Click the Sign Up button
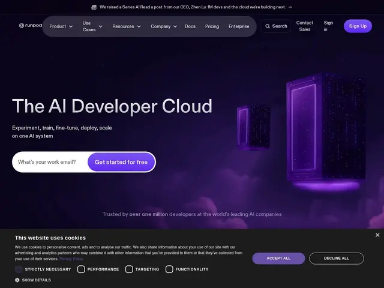This screenshot has height=288, width=384. point(358,26)
